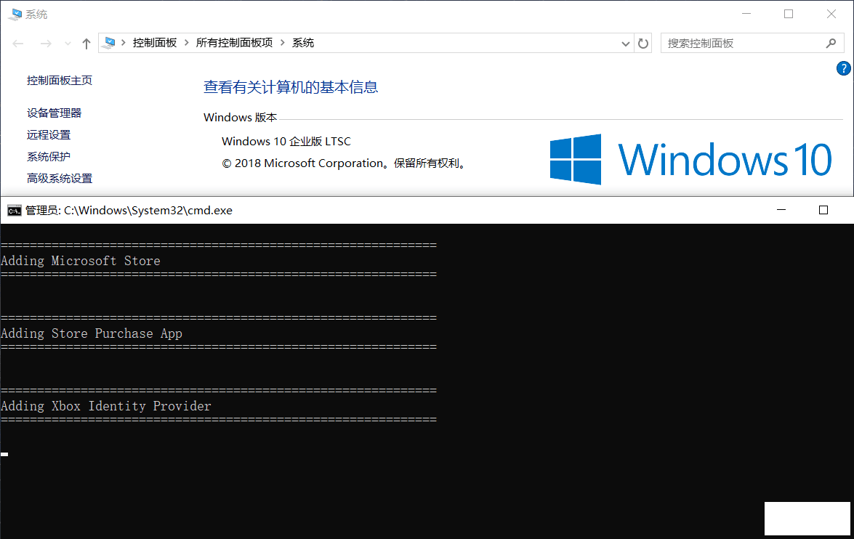Click the Microsoft Corporation copyright line
The image size is (854, 539).
pyautogui.click(x=345, y=163)
